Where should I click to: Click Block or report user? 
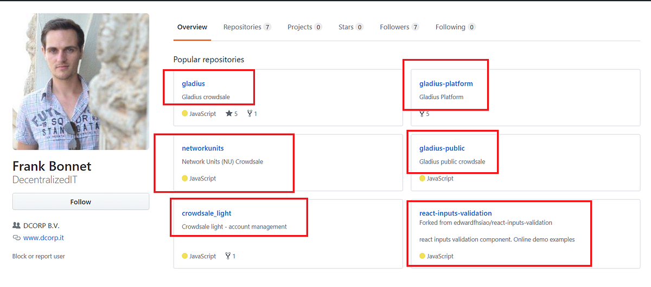(x=39, y=256)
